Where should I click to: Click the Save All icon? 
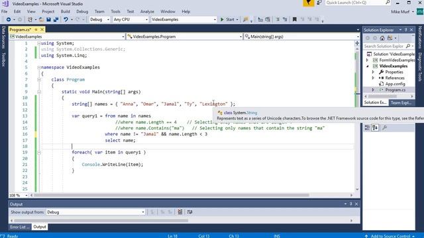(56, 19)
